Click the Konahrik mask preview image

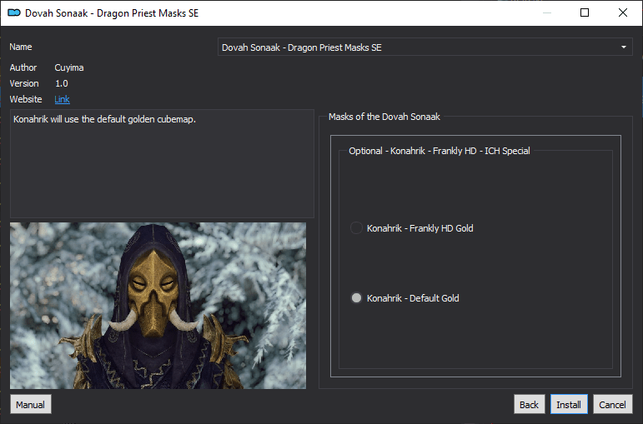[x=158, y=306]
